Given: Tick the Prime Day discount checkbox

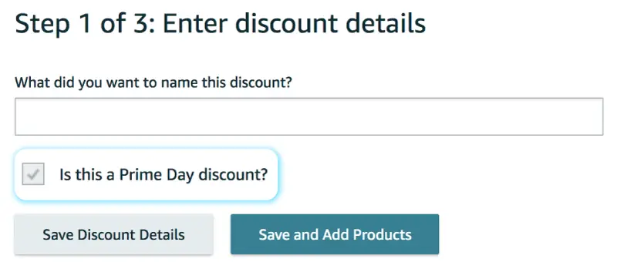Looking at the screenshot, I should (x=33, y=174).
